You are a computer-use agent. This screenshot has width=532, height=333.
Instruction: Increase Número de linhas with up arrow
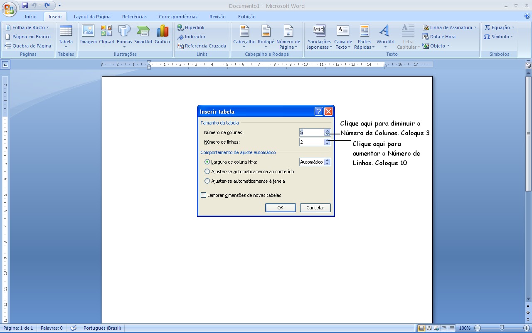[x=328, y=140]
